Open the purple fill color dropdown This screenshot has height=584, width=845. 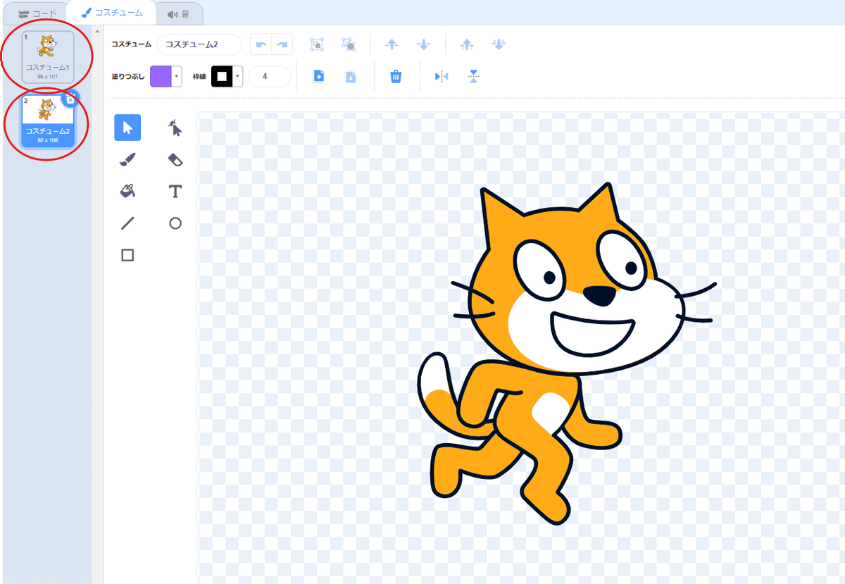pyautogui.click(x=177, y=76)
